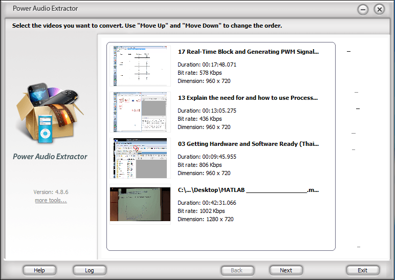Click the 'Version: 4.8.6' label
The height and width of the screenshot is (280, 395).
pyautogui.click(x=51, y=192)
